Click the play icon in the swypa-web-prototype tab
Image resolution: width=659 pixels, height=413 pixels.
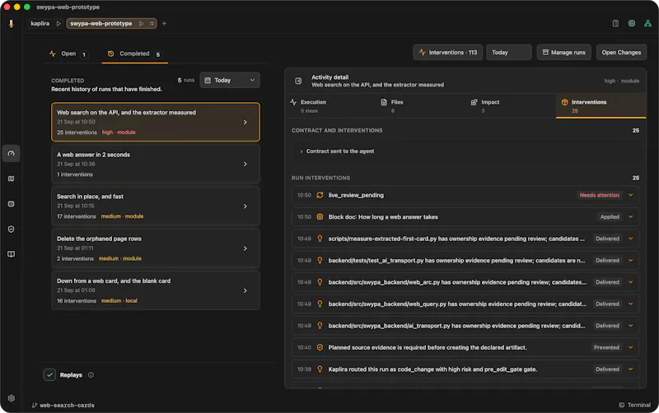point(141,24)
